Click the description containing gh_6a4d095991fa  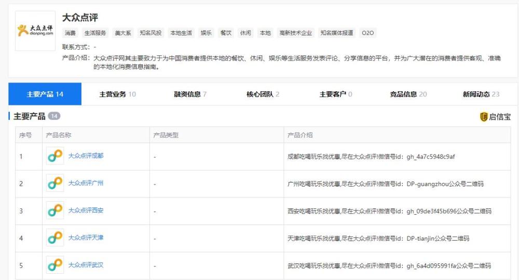389,266
